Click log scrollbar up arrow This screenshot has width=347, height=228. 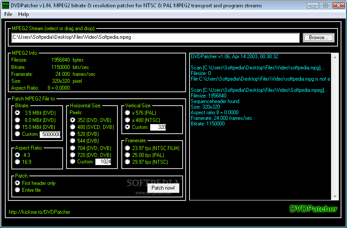click(x=335, y=57)
